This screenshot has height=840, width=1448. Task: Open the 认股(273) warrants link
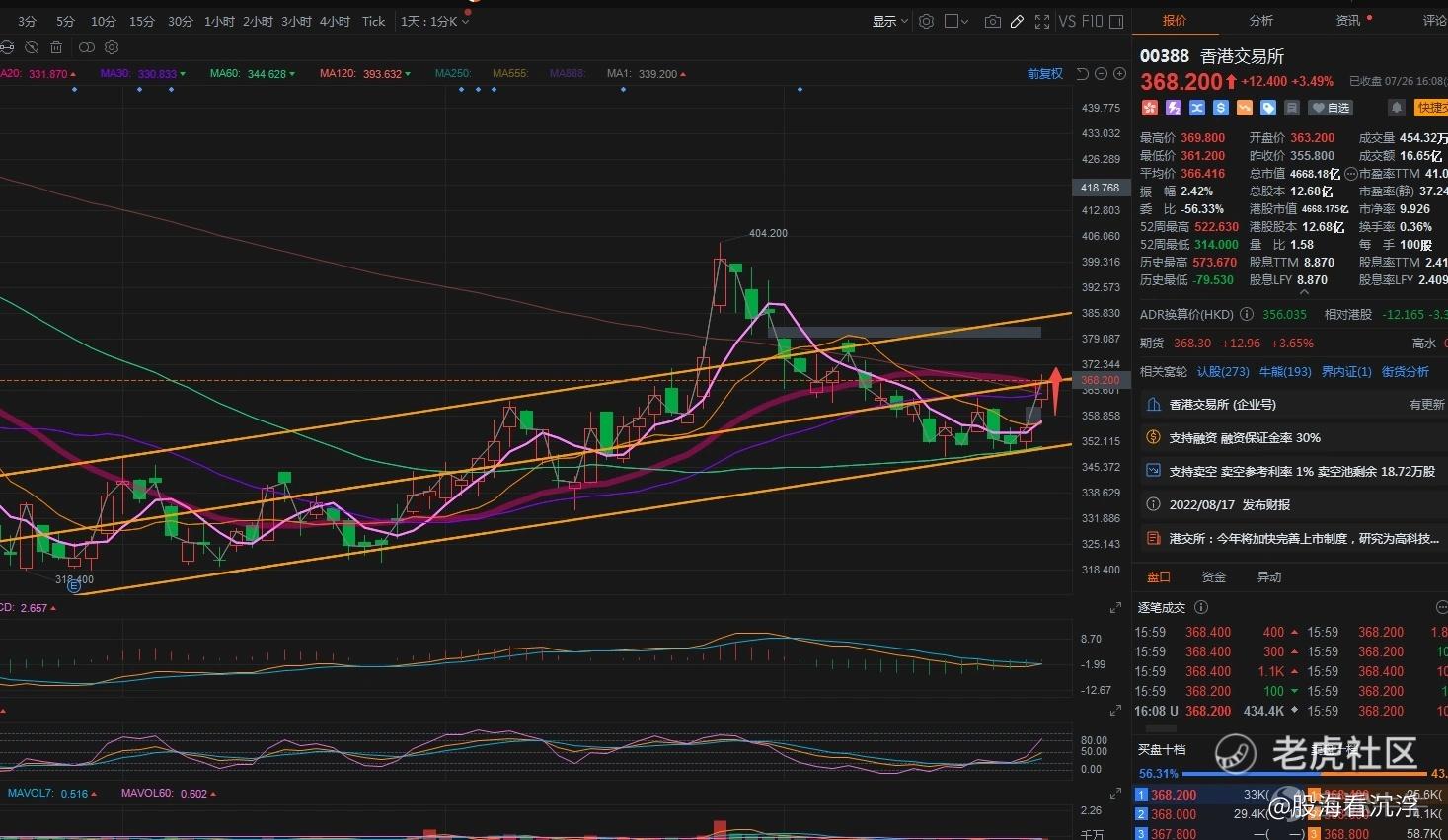click(x=1223, y=371)
